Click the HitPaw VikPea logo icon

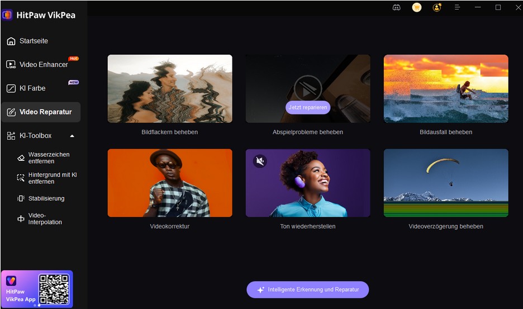click(x=8, y=15)
